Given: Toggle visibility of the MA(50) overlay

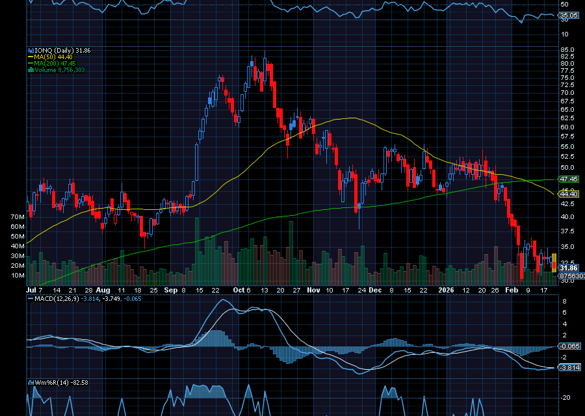Looking at the screenshot, I should click(x=31, y=57).
